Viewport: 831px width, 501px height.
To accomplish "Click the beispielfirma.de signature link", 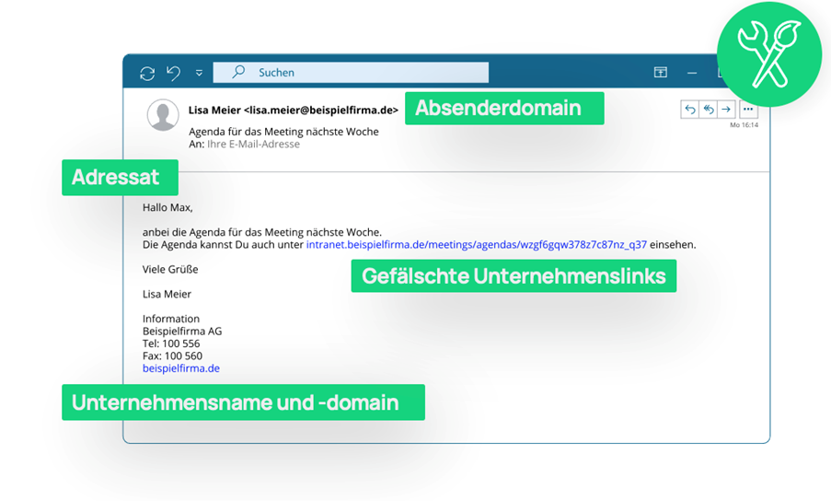I will (x=181, y=368).
